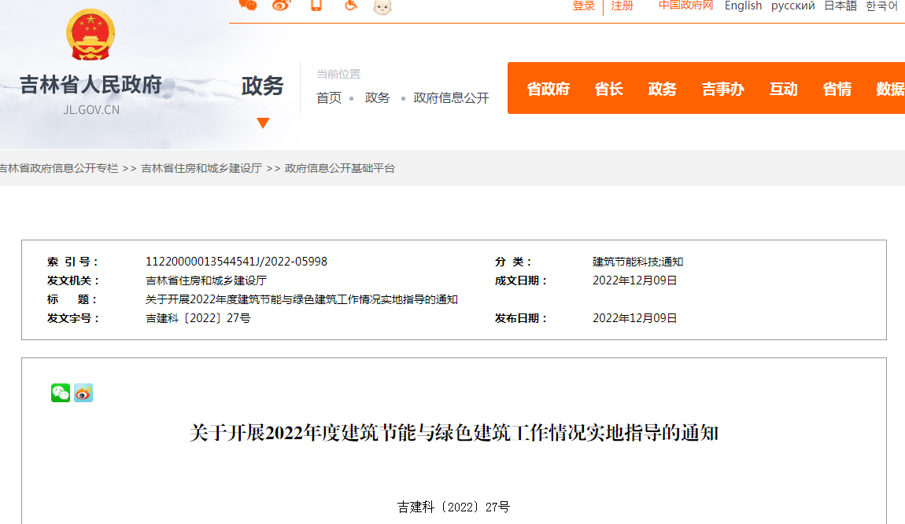
Task: Click the mobile phone version icon
Action: (x=316, y=5)
